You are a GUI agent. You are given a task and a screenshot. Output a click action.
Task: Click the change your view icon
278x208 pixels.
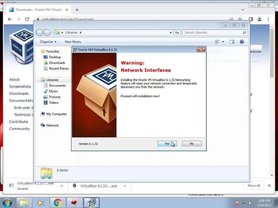217,42
